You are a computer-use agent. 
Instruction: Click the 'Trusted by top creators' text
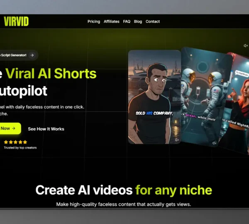[x=20, y=148]
